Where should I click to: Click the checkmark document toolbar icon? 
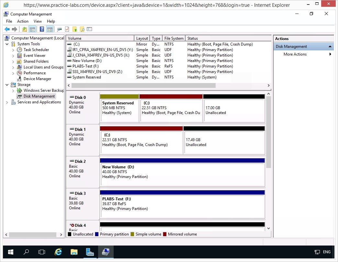tap(67, 29)
